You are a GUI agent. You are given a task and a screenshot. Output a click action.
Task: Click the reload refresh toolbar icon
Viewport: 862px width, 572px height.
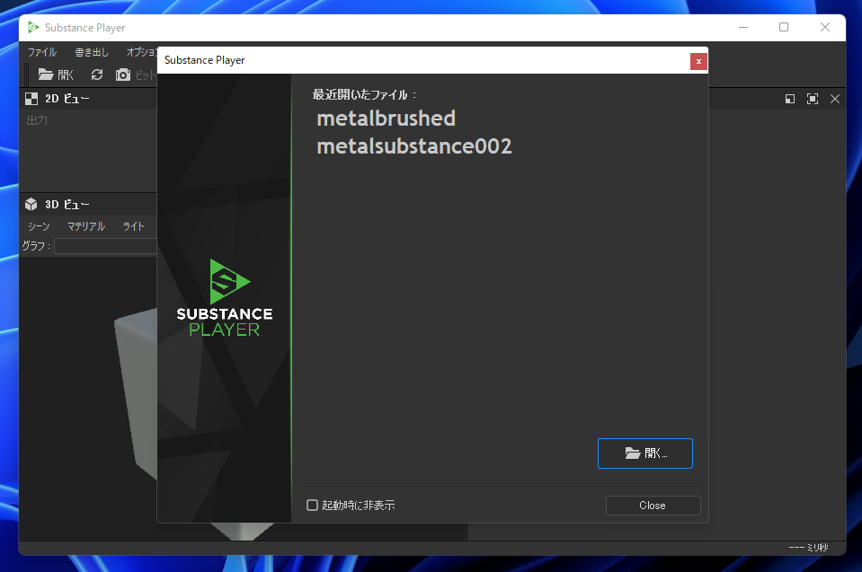(x=97, y=75)
